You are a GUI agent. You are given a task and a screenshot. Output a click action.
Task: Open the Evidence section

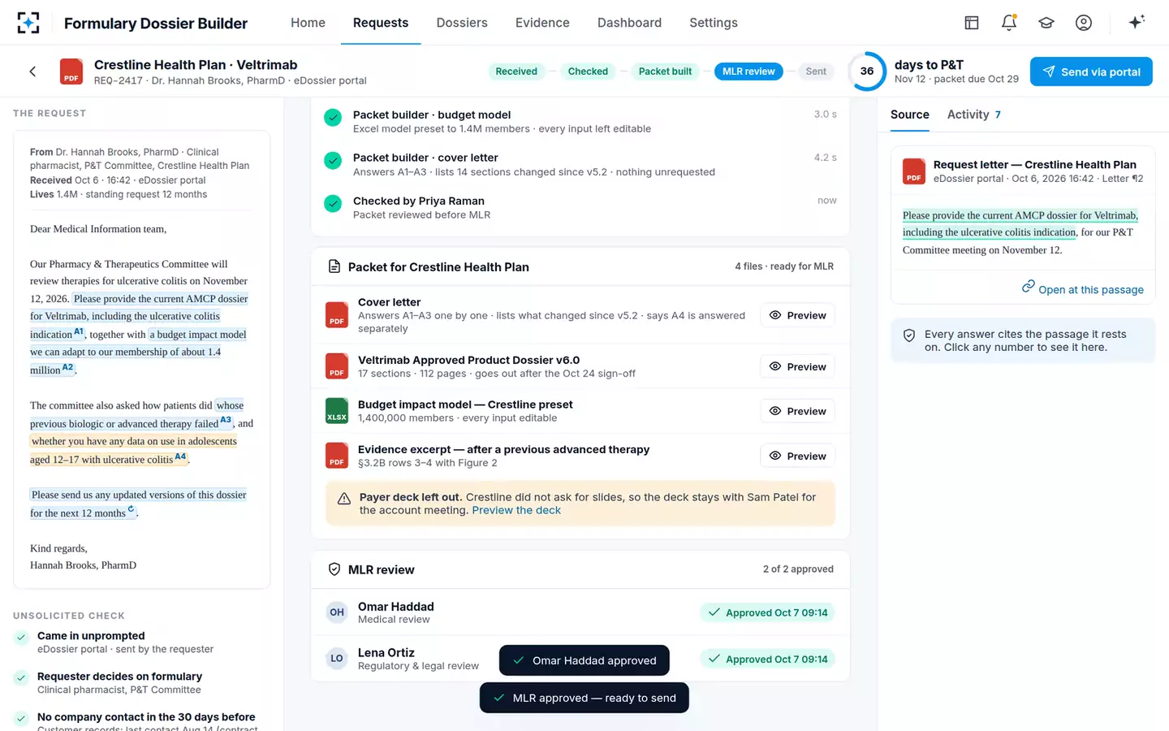(542, 23)
